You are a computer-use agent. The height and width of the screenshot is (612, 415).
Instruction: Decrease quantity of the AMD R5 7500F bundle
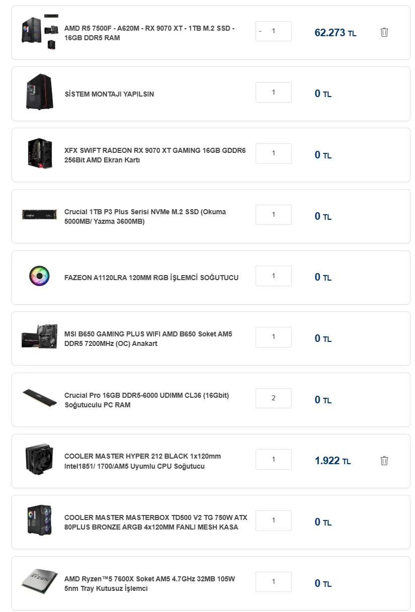(x=260, y=31)
